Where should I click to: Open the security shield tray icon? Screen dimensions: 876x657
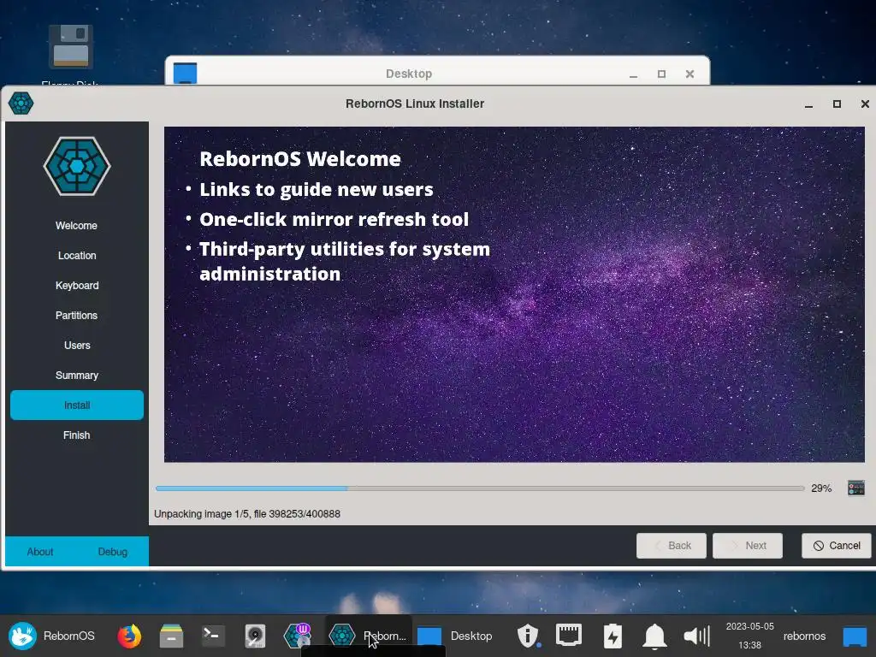(x=527, y=636)
